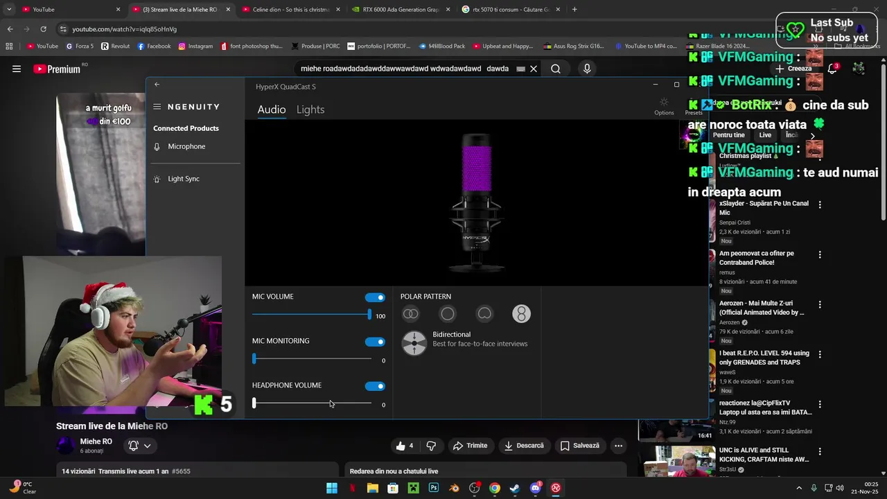Show next filter chips in suggestions
The height and width of the screenshot is (499, 887).
tap(812, 136)
